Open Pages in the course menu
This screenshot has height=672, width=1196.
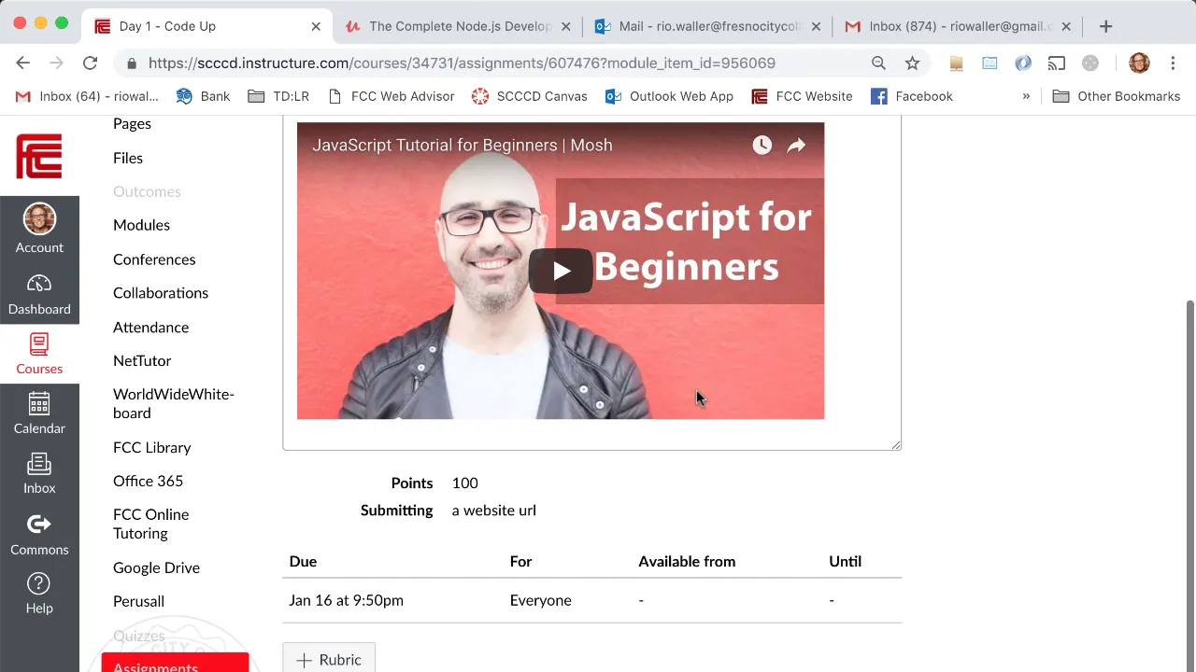(132, 123)
